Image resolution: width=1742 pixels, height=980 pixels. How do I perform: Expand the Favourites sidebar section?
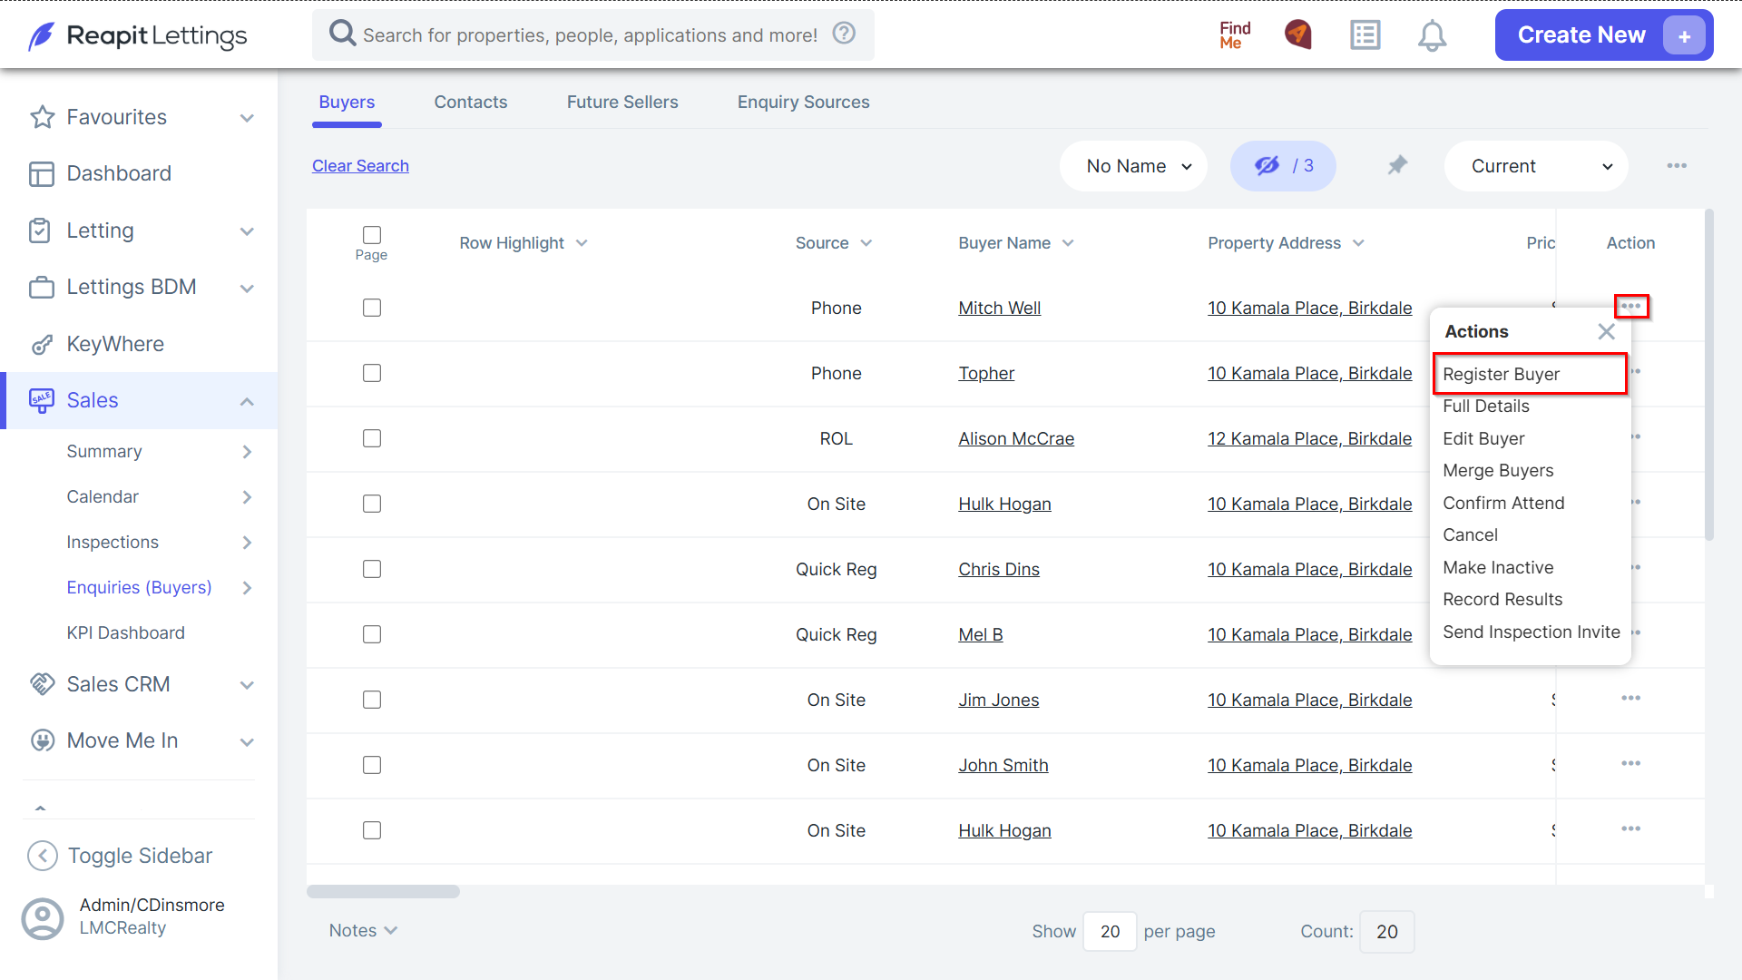pos(139,117)
